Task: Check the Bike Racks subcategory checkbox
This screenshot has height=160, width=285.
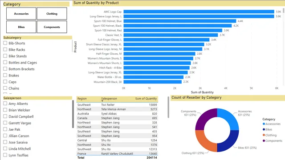Action: pyautogui.click(x=5, y=49)
